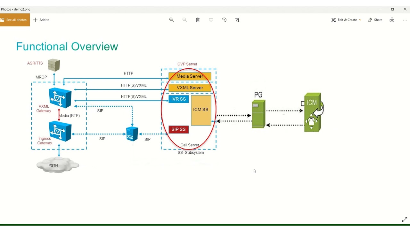Click the SIP SS red block
Viewport: 410px width, 230px height.
click(x=179, y=130)
